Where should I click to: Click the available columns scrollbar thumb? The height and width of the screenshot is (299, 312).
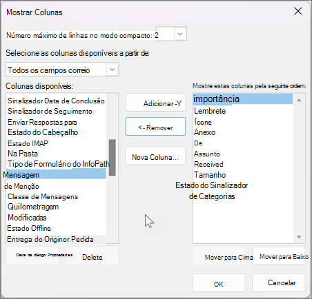point(112,157)
